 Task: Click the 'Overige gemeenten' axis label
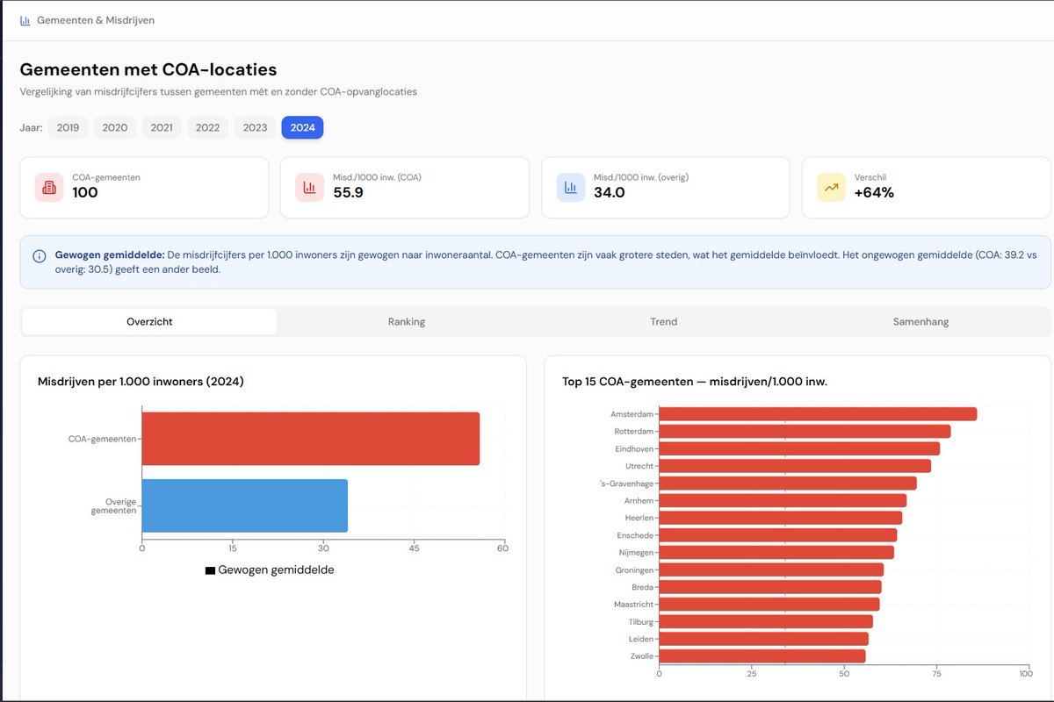tap(114, 505)
